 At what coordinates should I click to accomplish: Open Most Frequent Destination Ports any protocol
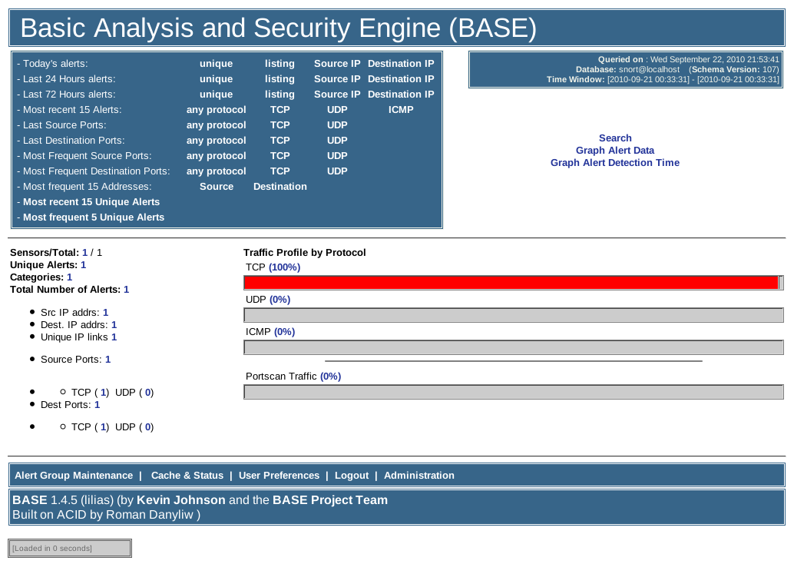(x=217, y=171)
